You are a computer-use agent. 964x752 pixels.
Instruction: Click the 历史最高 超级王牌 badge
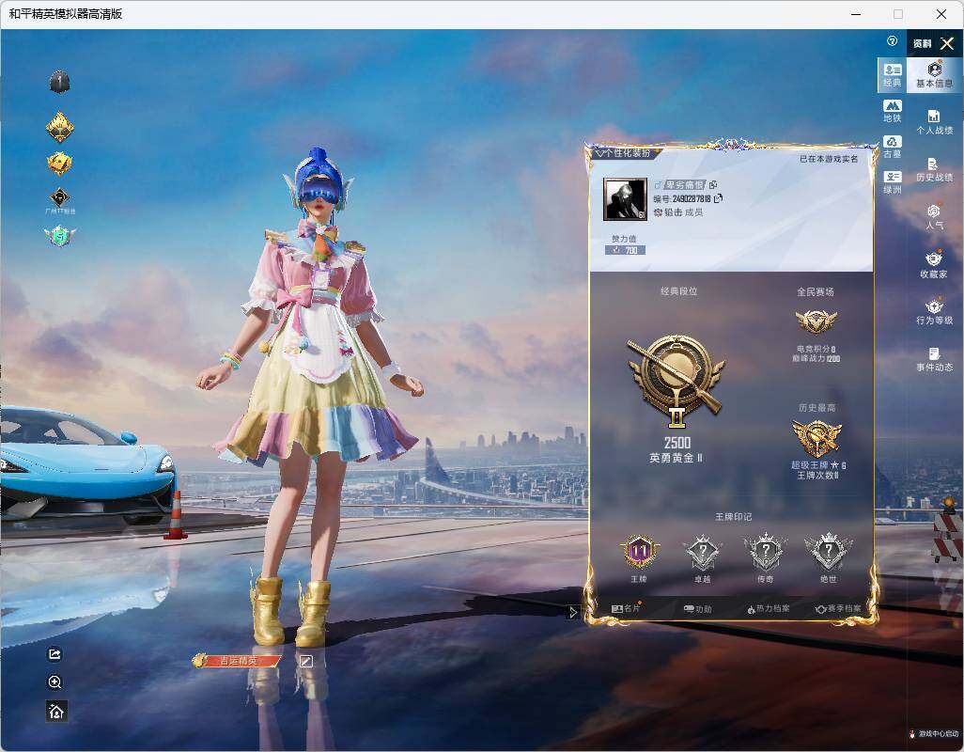817,438
